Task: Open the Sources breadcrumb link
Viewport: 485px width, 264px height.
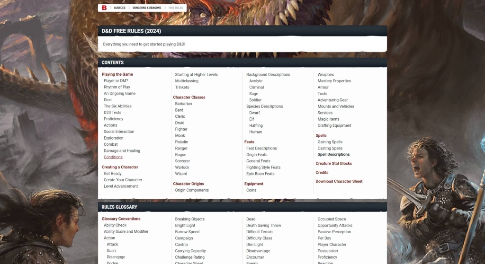Action: [119, 8]
